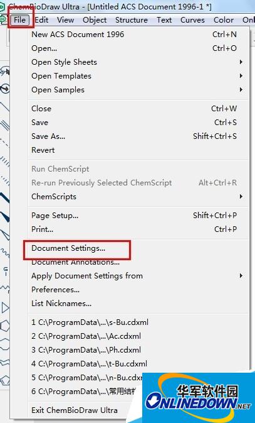This screenshot has height=423, width=255.
Task: Choose Preferences... from the File menu
Action: pyautogui.click(x=55, y=290)
